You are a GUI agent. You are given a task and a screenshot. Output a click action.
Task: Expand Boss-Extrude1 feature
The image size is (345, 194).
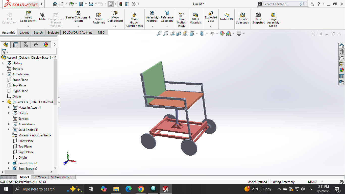coord(9,163)
